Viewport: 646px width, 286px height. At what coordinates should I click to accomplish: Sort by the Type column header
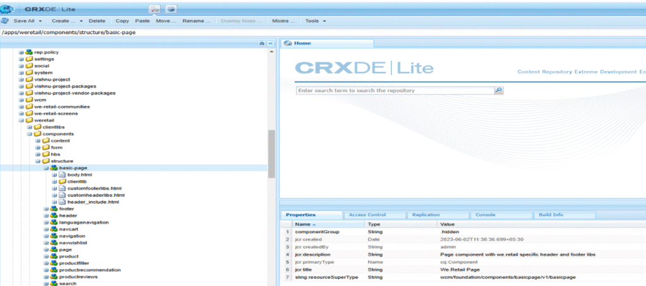tap(401, 224)
